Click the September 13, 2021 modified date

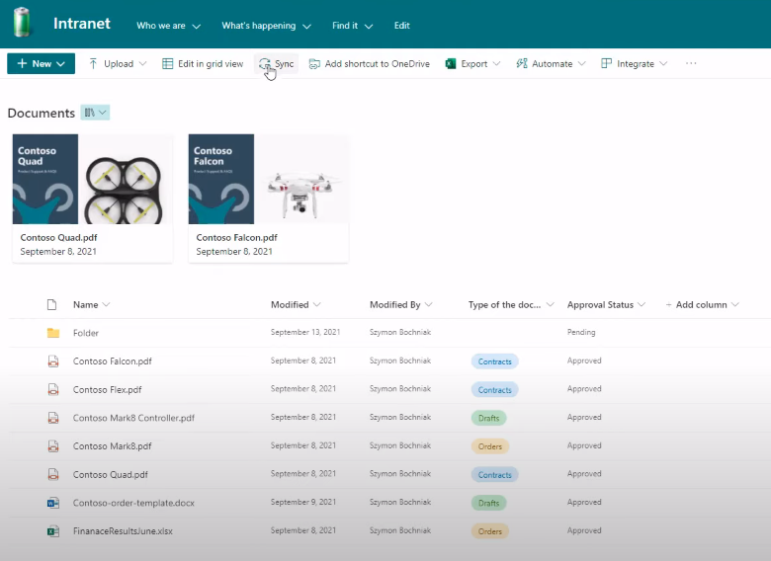(x=305, y=333)
